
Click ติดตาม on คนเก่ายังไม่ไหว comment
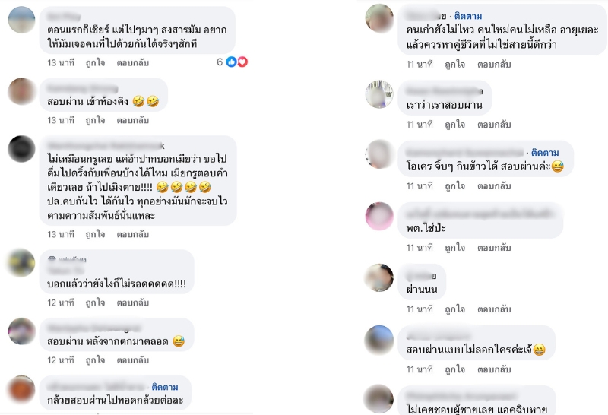coord(468,16)
